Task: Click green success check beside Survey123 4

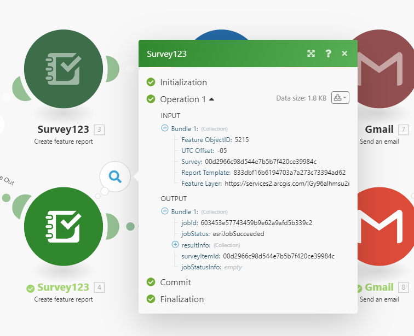Action: tap(30, 288)
